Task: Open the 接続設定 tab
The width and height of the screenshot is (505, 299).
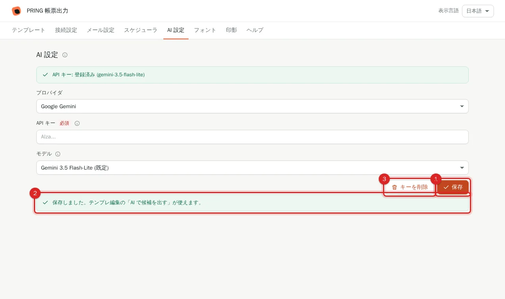Action: 66,30
